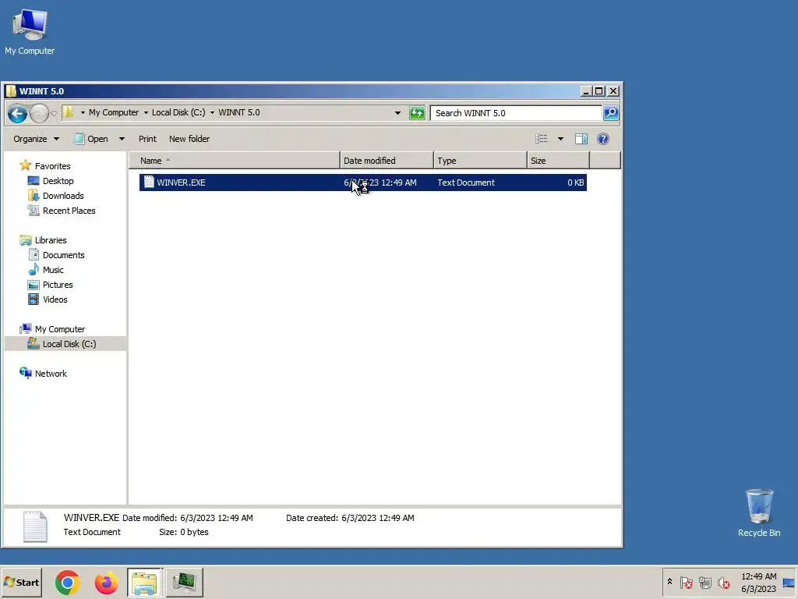Expand the Open button dropdown arrow
Image resolution: width=798 pixels, height=599 pixels.
pyautogui.click(x=122, y=139)
